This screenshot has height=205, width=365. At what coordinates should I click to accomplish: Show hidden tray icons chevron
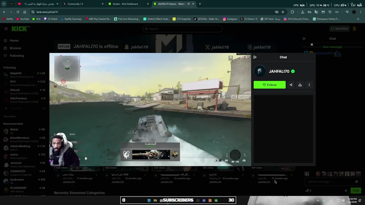(x=318, y=200)
